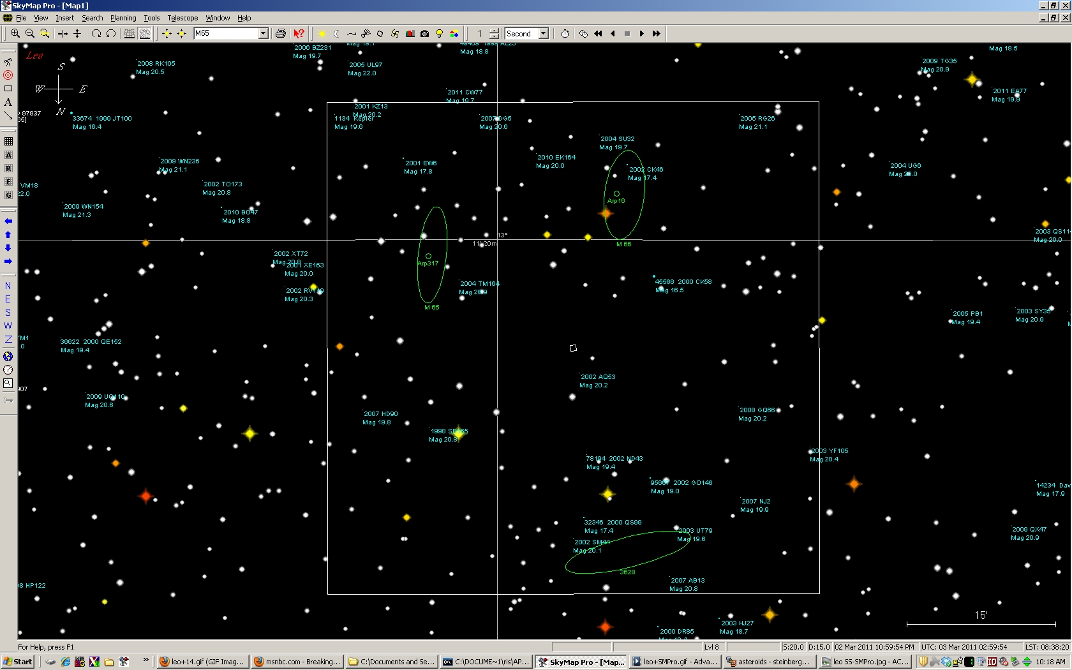This screenshot has width=1072, height=670.
Task: Click the M 65 galaxy label
Action: point(432,308)
